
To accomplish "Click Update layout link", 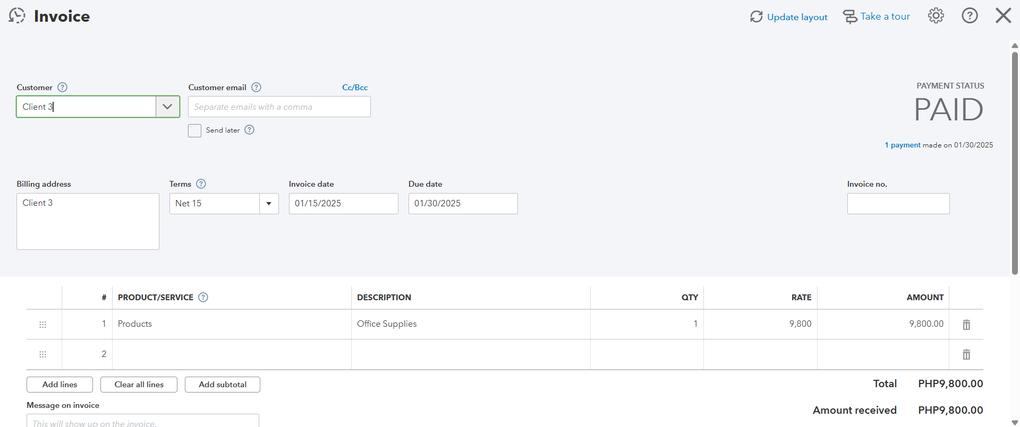I will [x=789, y=17].
